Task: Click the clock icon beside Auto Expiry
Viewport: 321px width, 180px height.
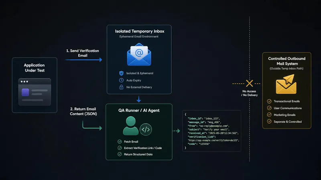Action: 121,80
